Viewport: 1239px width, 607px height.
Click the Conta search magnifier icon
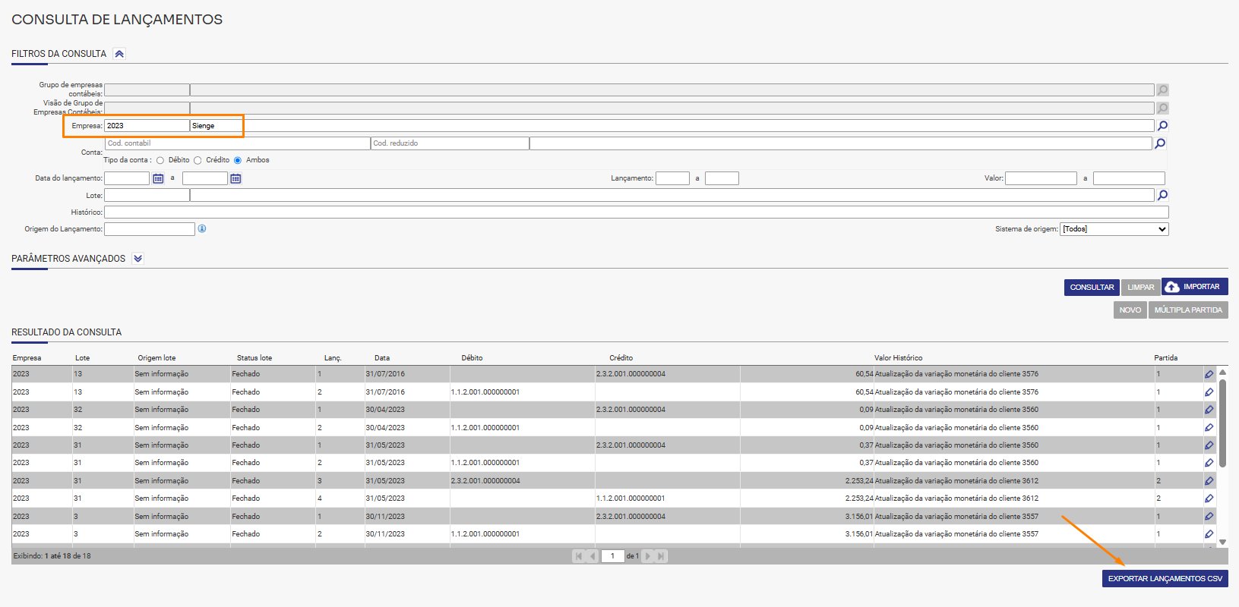(1160, 143)
